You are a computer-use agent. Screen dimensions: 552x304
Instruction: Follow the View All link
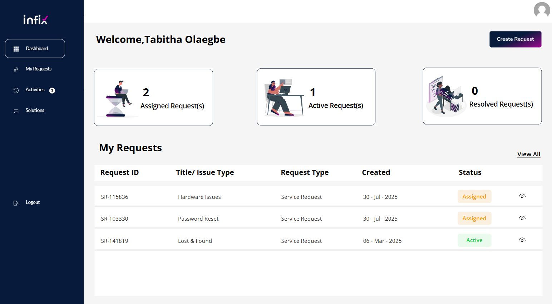click(528, 154)
